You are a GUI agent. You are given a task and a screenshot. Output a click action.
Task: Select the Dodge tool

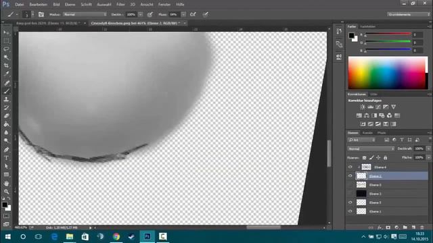pos(6,141)
